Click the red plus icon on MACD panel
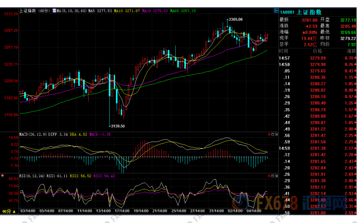The height and width of the screenshot is (223, 357). 269,134
